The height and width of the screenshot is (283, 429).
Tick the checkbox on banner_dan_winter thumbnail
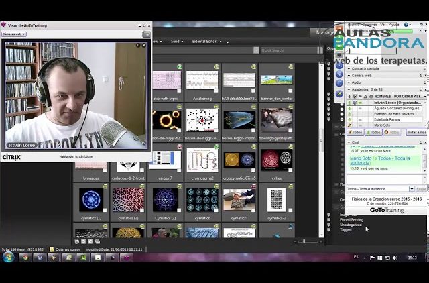click(x=290, y=91)
